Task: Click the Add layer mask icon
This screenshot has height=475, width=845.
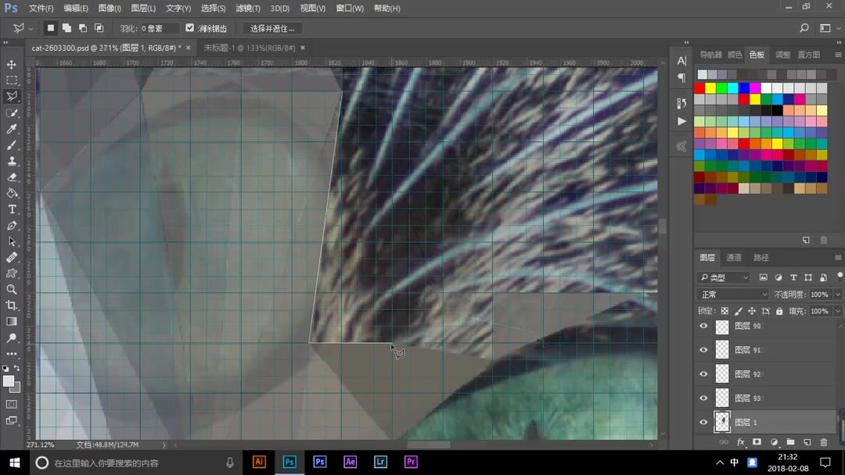Action: point(757,441)
